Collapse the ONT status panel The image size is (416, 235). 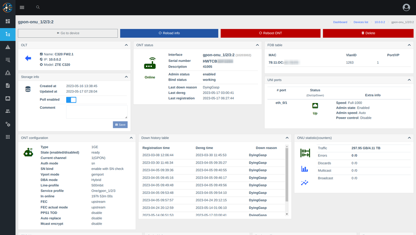[x=257, y=45]
